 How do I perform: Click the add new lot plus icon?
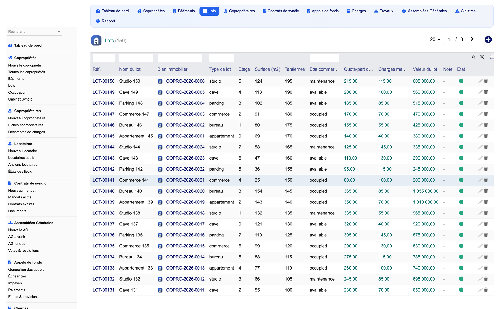pyautogui.click(x=488, y=39)
